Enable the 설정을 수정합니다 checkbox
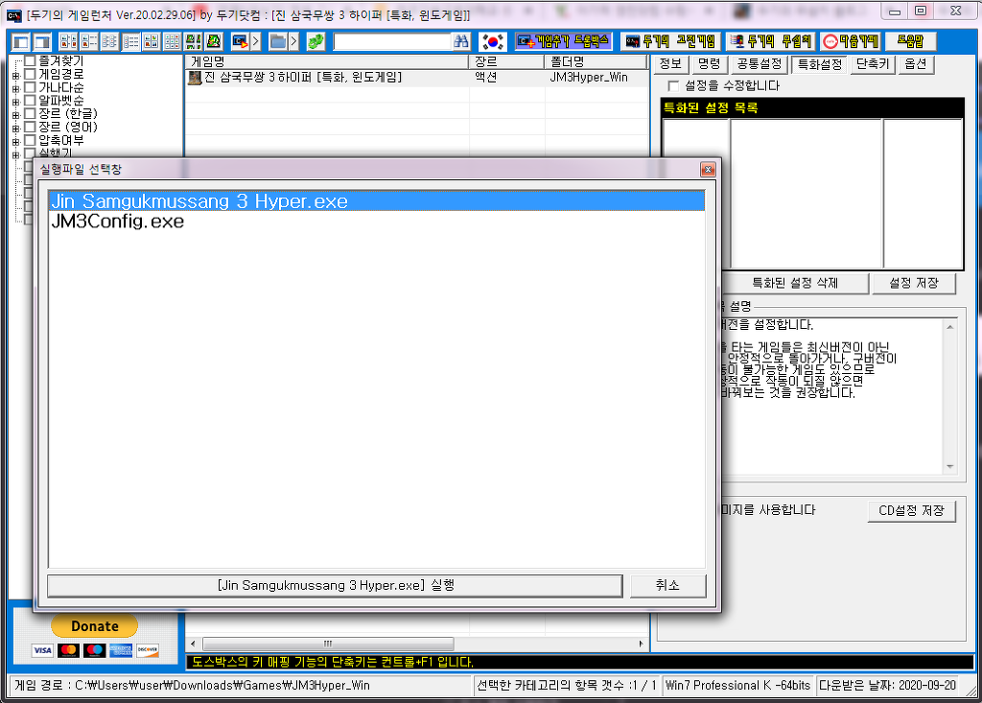The width and height of the screenshot is (982, 703). tap(673, 86)
